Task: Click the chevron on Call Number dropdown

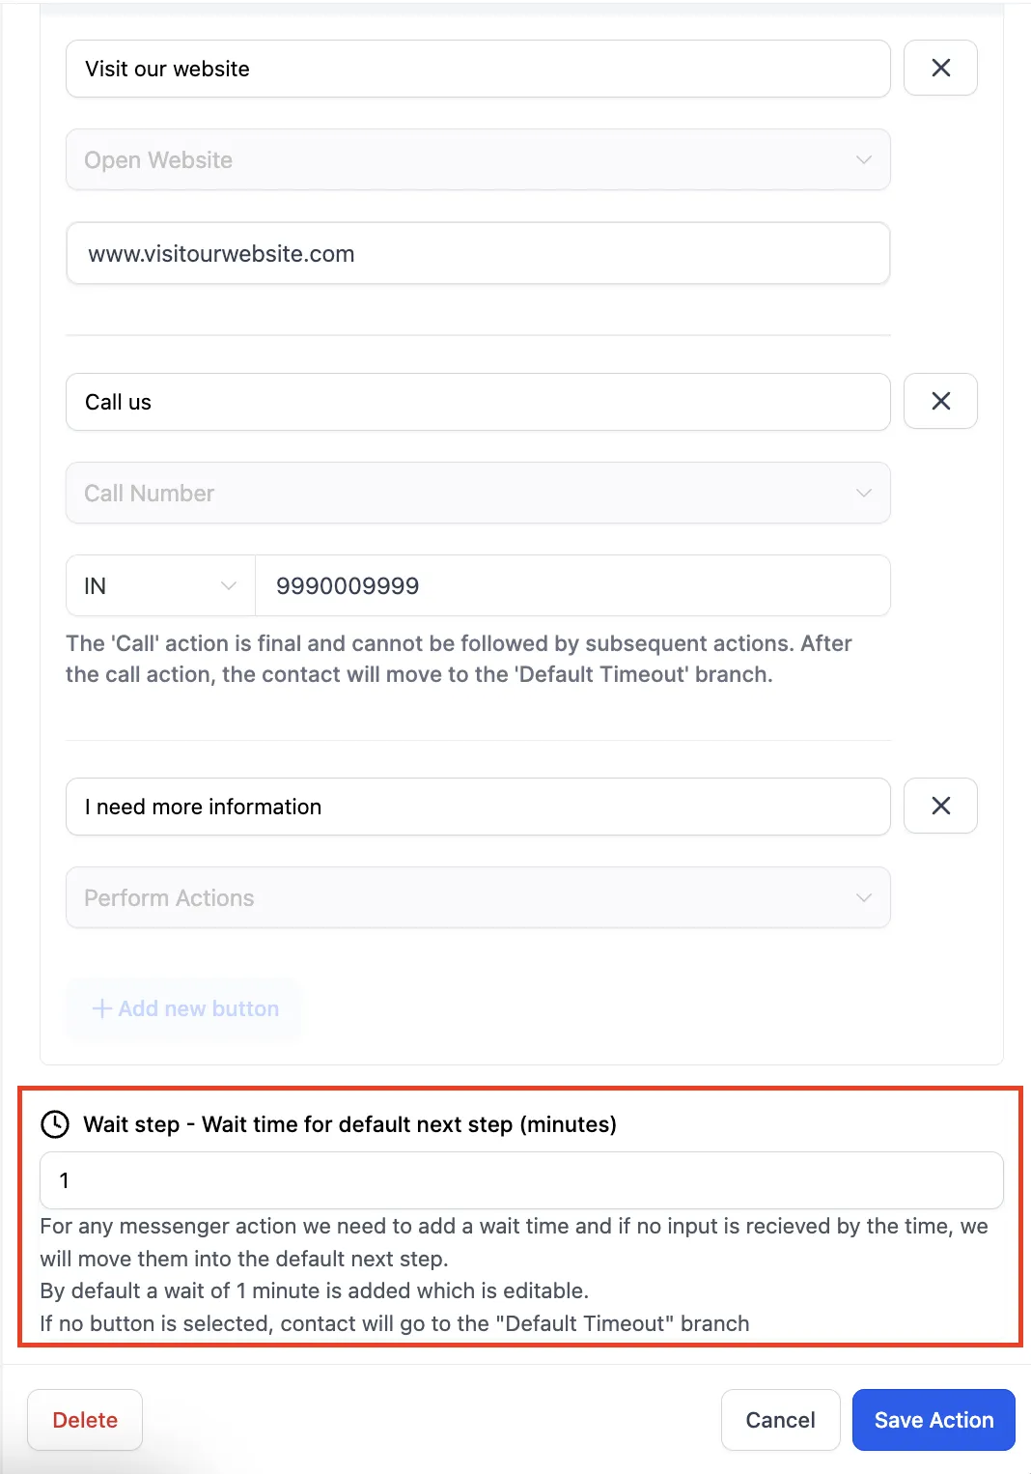Action: pos(863,494)
